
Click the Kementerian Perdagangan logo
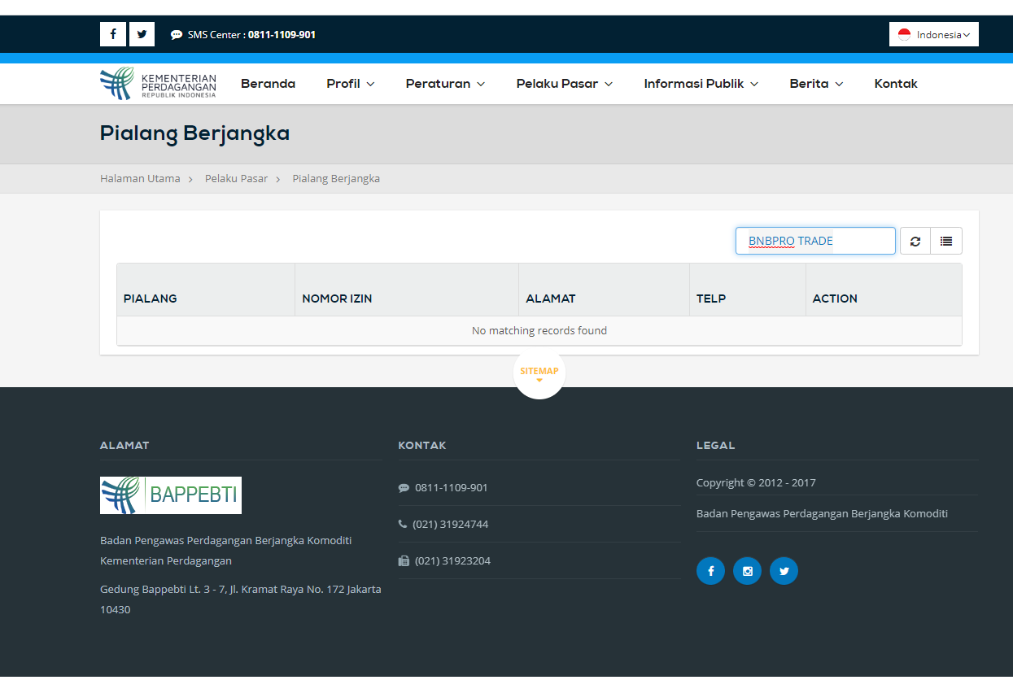pos(158,84)
